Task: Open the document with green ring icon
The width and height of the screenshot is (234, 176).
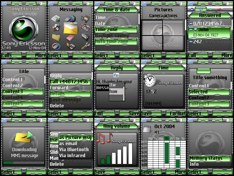Action: tap(55, 19)
